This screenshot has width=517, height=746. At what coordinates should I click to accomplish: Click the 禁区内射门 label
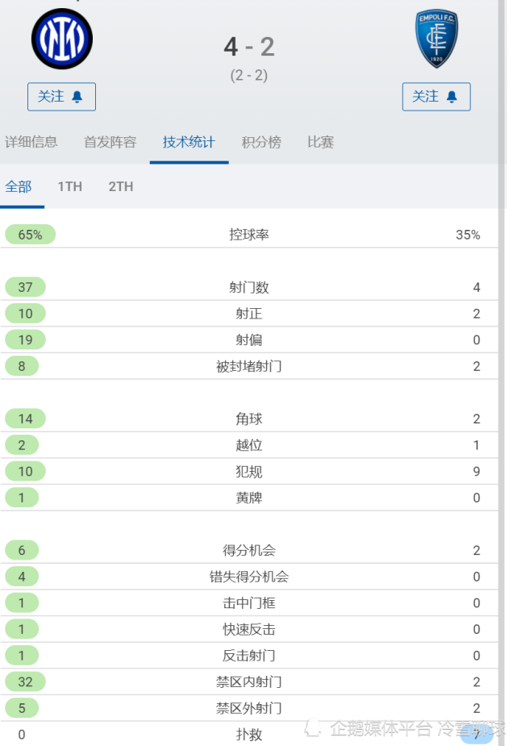coord(249,681)
